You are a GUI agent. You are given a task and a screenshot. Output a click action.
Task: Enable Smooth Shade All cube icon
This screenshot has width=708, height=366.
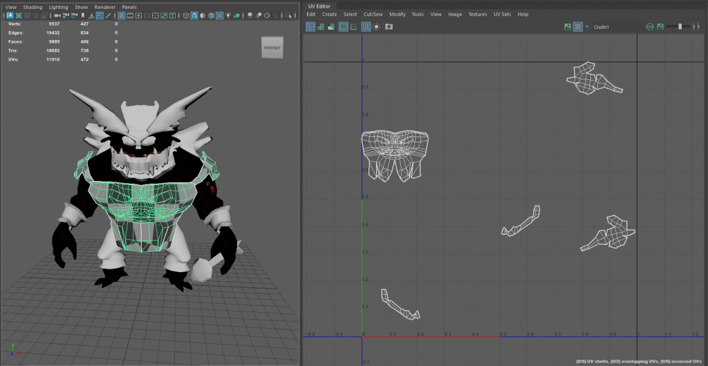point(194,15)
